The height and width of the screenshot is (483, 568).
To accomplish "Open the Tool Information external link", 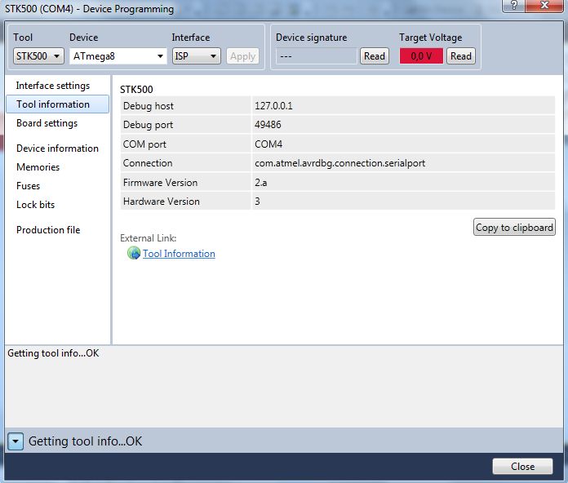I will [179, 254].
